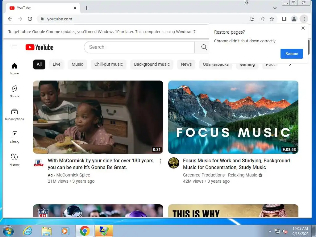Click browser forward arrow
Screen dimensions: 316x237
click(20, 19)
